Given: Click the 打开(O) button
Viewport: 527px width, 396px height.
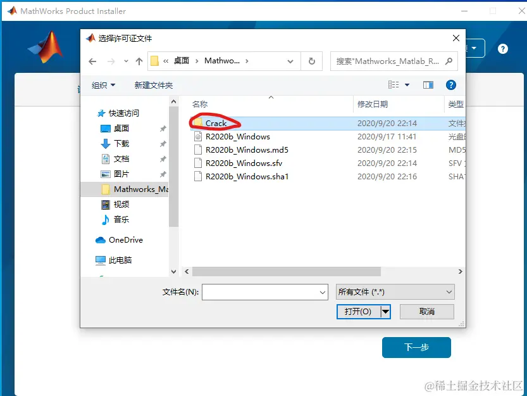Looking at the screenshot, I should pyautogui.click(x=358, y=312).
